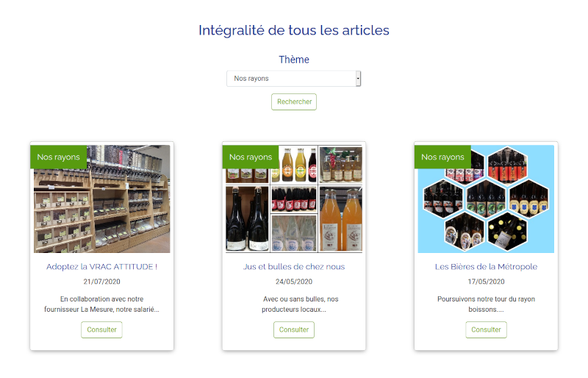The width and height of the screenshot is (588, 378).
Task: Open the Thème dropdown showing Nos rayons
Action: click(x=293, y=79)
